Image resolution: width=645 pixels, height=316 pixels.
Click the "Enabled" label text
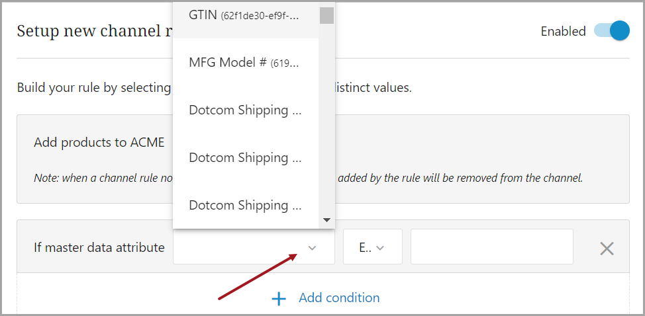tap(563, 32)
